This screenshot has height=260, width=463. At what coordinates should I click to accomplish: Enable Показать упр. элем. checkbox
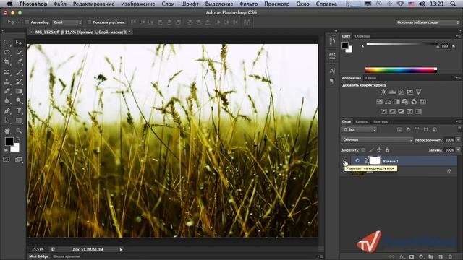point(90,22)
